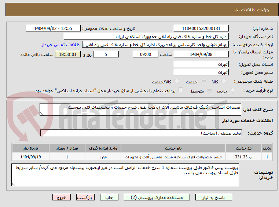The image size is (279, 207).
Task: Click the general description text area
Action: coord(140,109)
